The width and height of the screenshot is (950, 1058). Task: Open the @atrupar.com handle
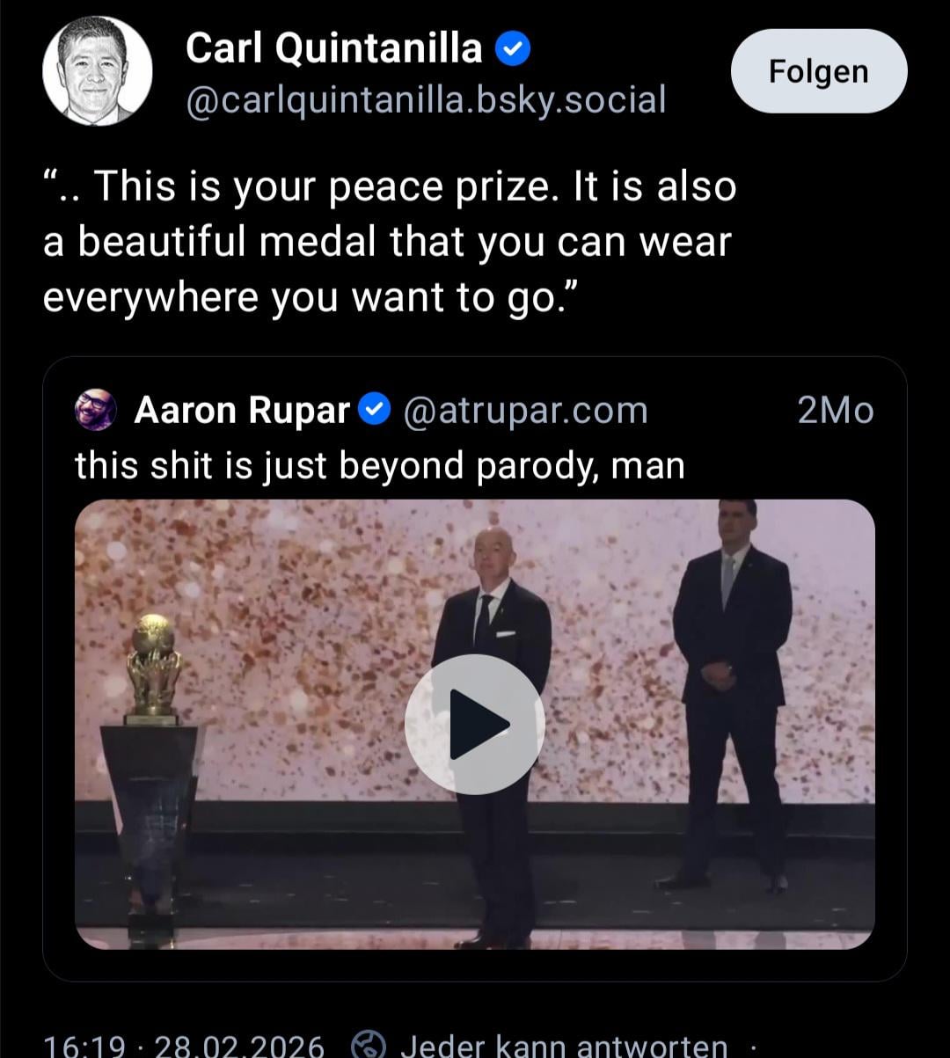525,411
